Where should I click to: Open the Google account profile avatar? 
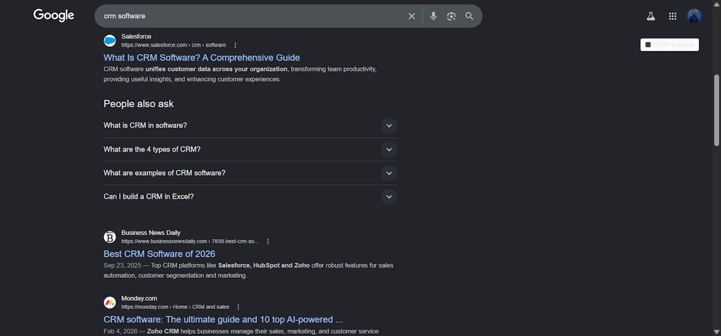pos(694,16)
